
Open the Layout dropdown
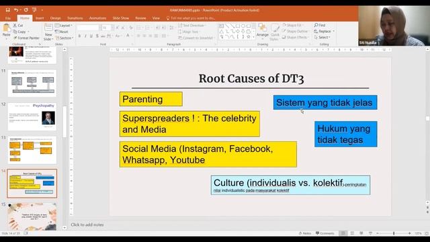point(64,26)
